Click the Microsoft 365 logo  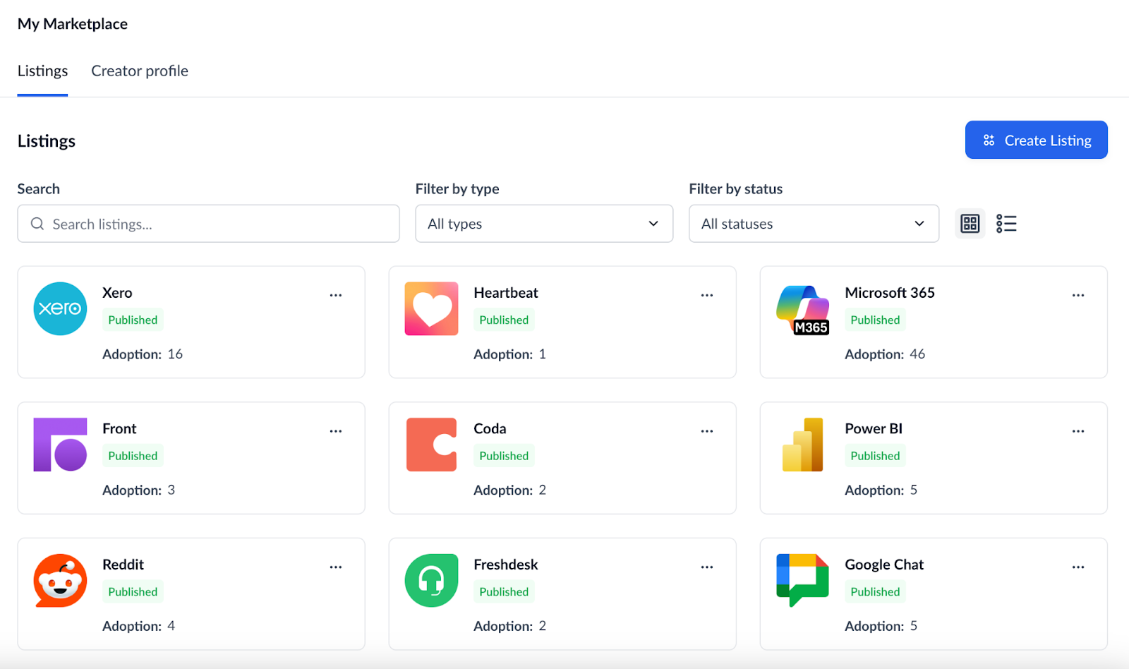click(x=803, y=309)
